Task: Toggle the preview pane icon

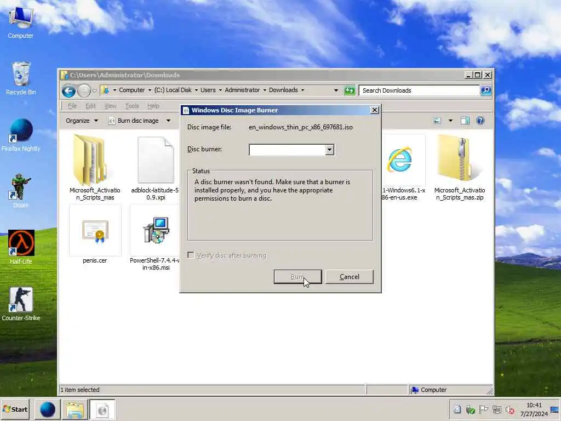Action: click(465, 121)
